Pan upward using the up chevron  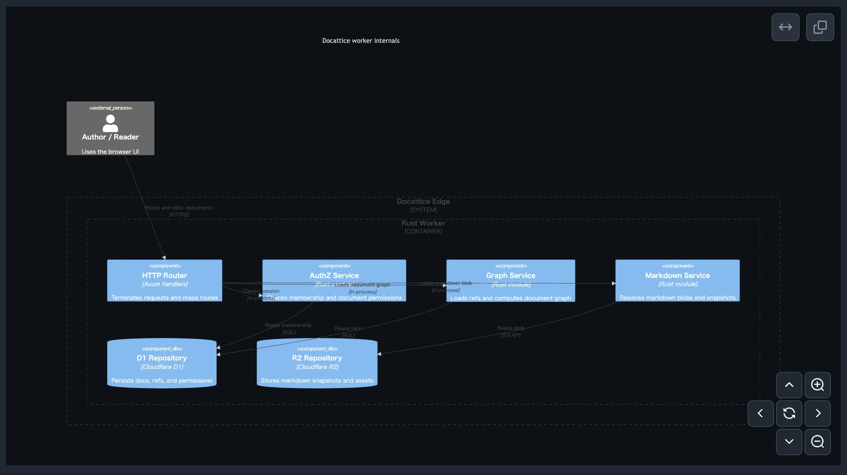[789, 385]
